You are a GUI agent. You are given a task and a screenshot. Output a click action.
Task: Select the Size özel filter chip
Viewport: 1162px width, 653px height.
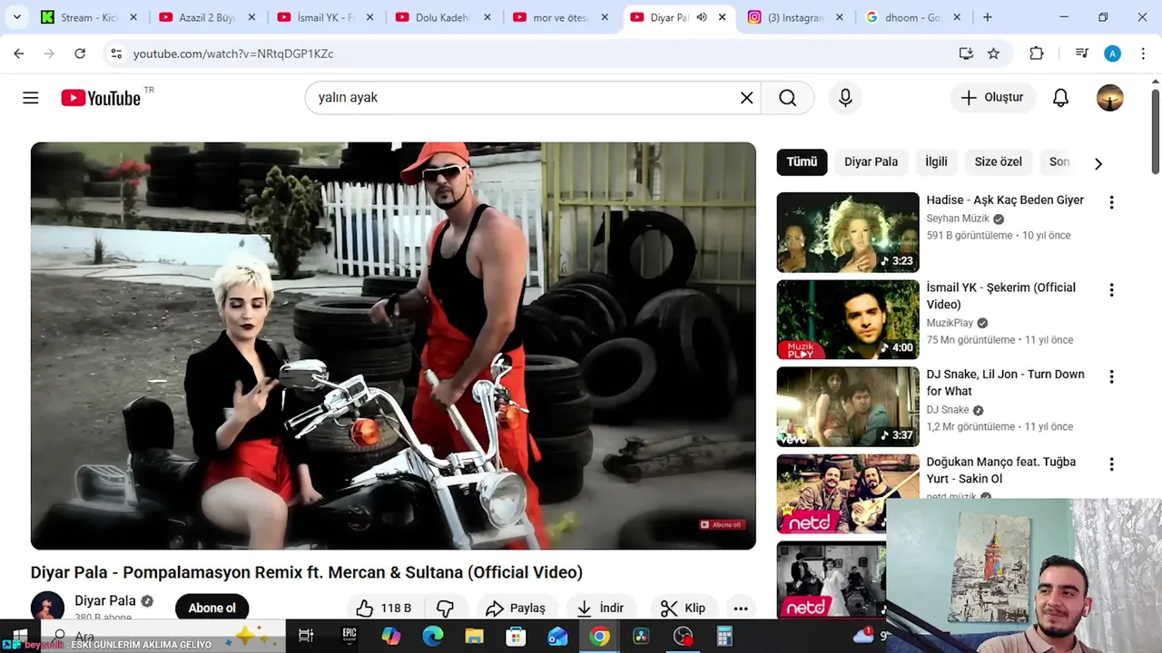click(998, 161)
